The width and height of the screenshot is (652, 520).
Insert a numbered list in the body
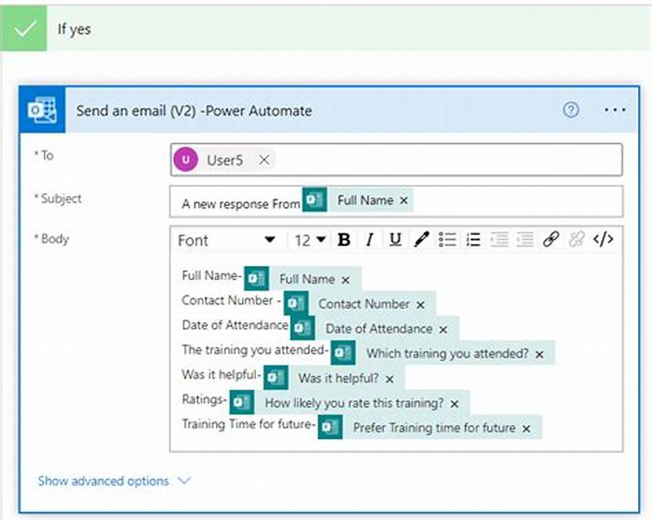click(x=470, y=240)
